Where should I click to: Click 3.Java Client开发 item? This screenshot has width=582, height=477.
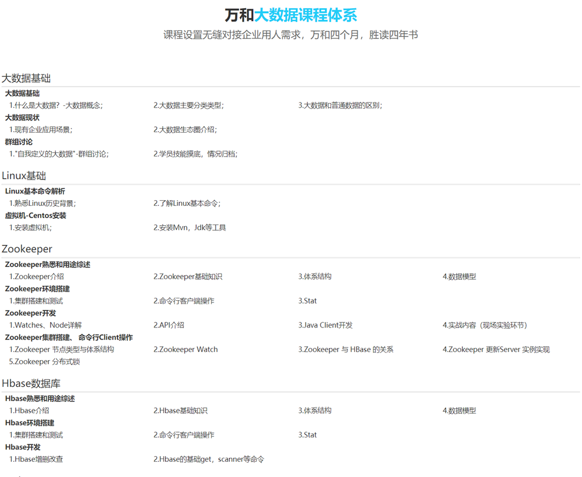tap(325, 325)
